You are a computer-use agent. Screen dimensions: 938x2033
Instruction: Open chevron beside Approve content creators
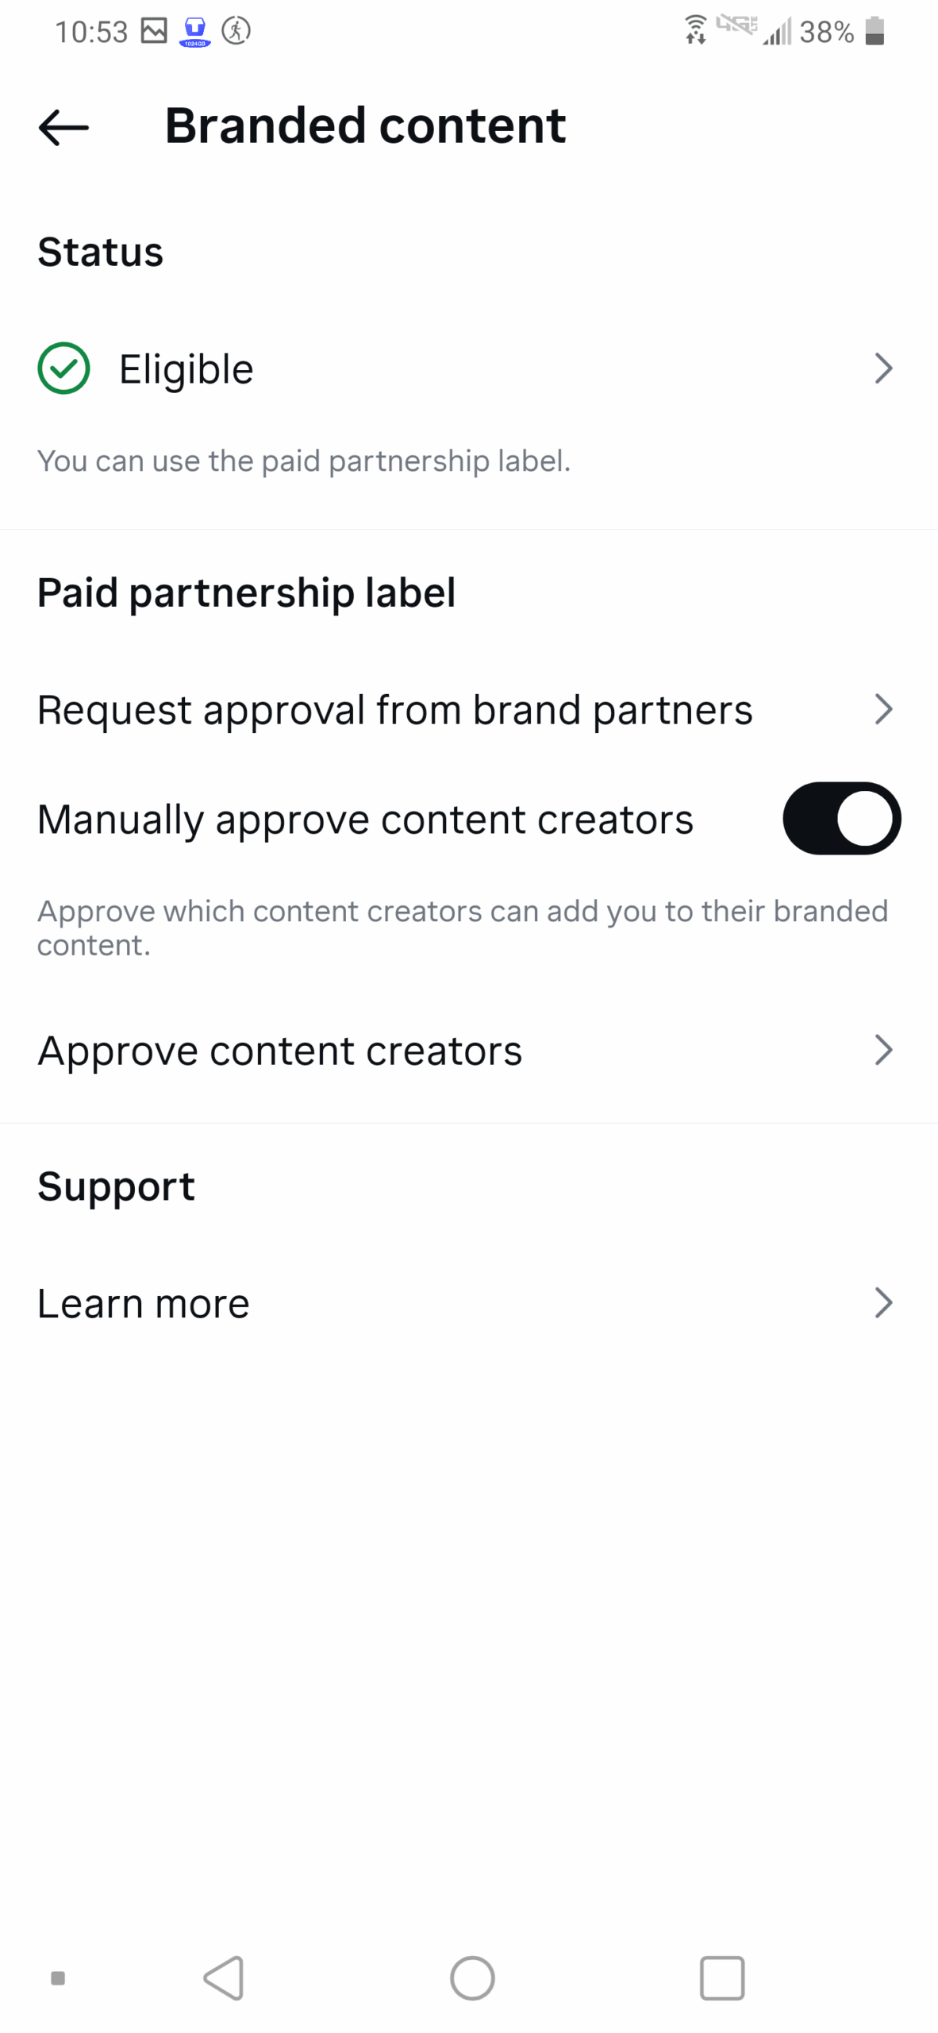pos(883,1049)
